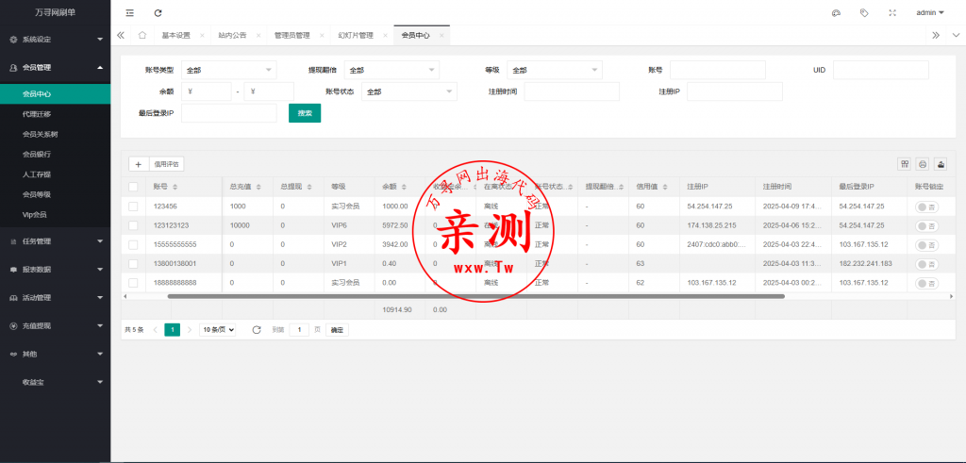Toggle account lock switch for 123123123
Viewport: 966px width, 463px height.
(x=927, y=226)
